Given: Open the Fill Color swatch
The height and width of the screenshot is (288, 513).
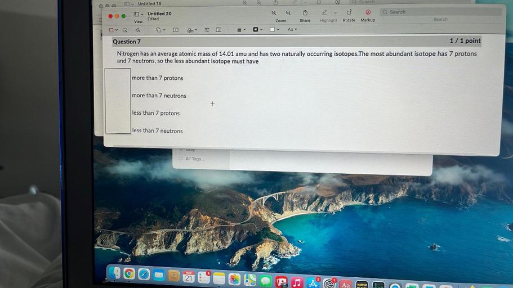Looking at the screenshot, I should (274, 29).
